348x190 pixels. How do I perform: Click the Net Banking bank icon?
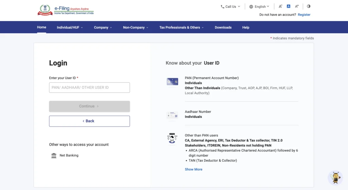click(x=54, y=155)
